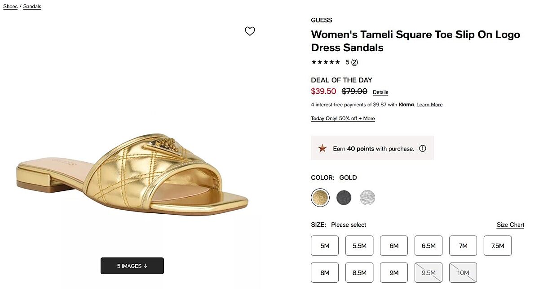This screenshot has height=289, width=539.
Task: Open the Size Chart link
Action: tap(510, 224)
